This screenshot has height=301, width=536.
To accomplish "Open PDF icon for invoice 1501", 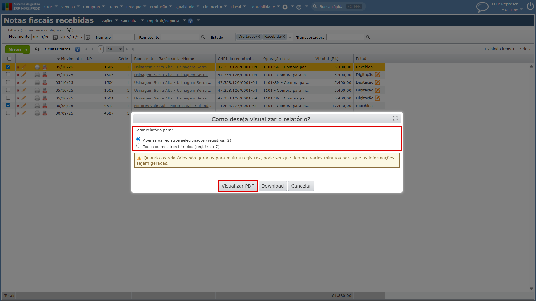I will click(x=45, y=98).
